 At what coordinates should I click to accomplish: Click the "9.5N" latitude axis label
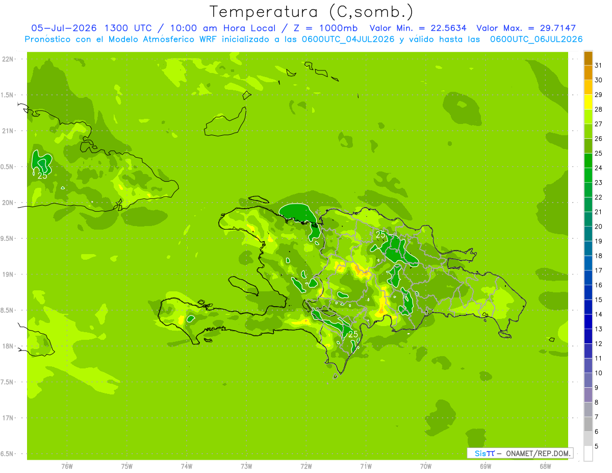pos(7,238)
